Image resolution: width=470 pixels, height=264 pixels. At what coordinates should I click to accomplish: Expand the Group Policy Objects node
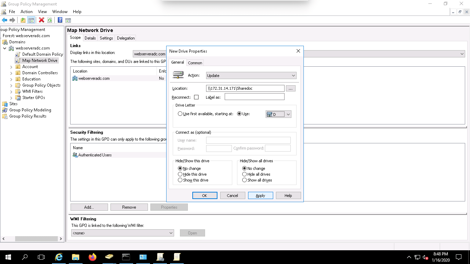click(11, 86)
